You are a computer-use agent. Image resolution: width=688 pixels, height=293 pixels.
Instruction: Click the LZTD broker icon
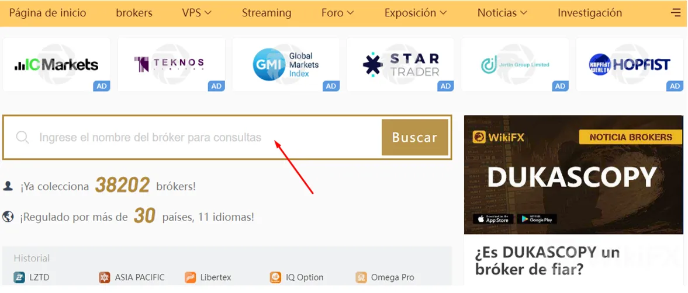click(x=19, y=277)
